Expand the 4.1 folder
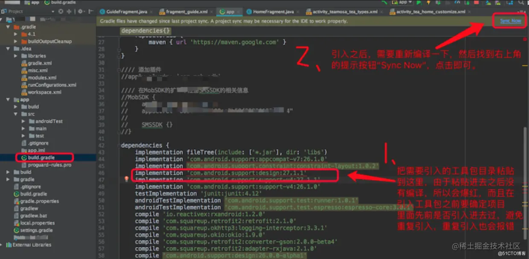 point(16,34)
